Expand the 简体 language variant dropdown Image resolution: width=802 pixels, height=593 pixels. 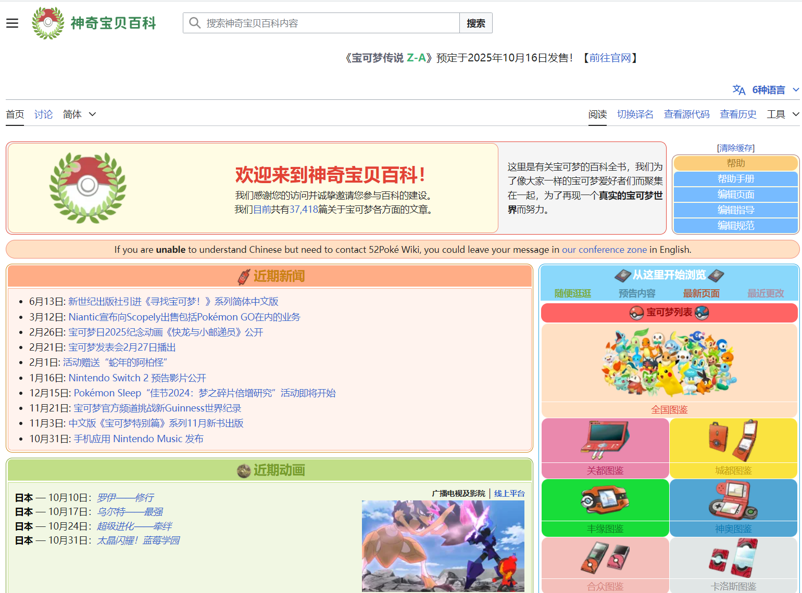coord(79,114)
